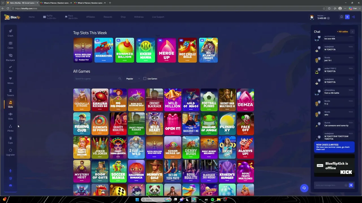The width and height of the screenshot is (362, 203).
Task: Open the Windows Start menu
Action: [x=137, y=200]
